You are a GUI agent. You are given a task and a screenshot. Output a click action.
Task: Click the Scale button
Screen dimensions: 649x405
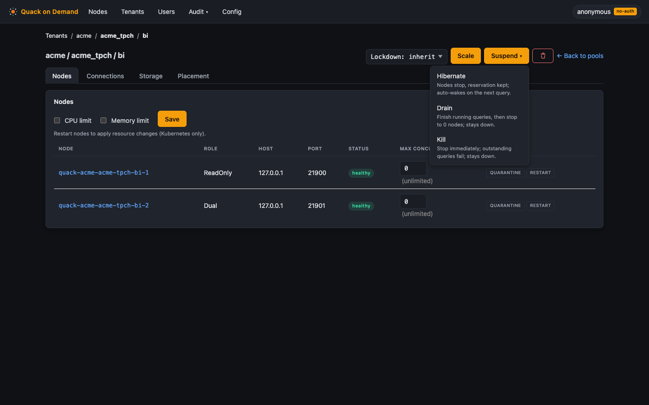tap(466, 56)
